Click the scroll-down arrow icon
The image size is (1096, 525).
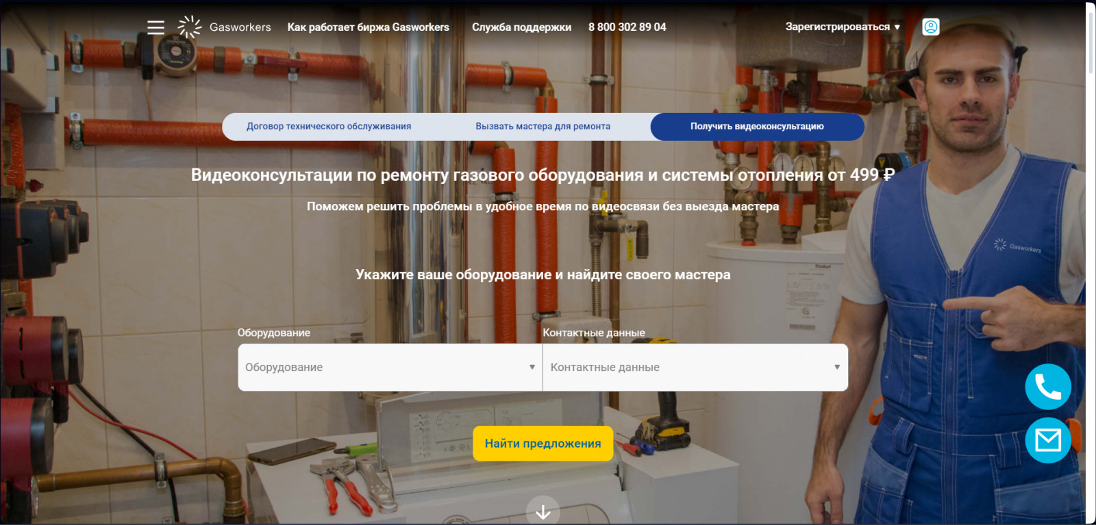[x=543, y=512]
